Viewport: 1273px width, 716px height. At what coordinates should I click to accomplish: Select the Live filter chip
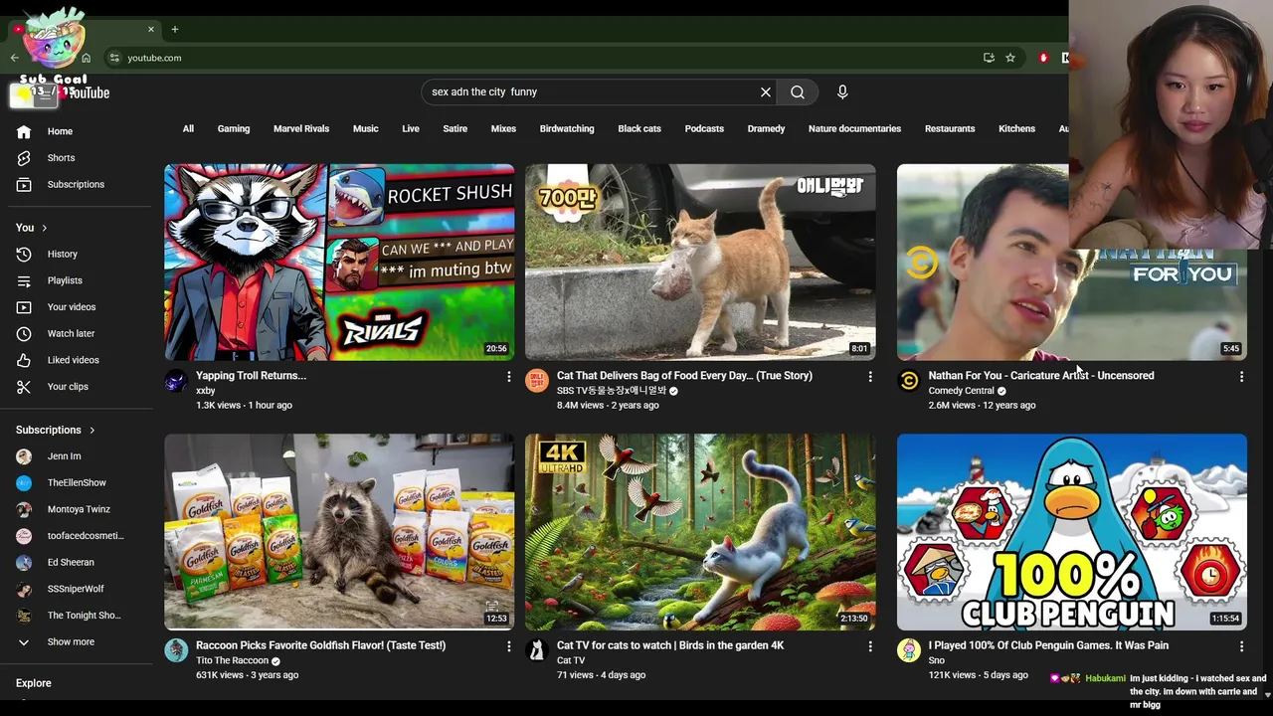pos(411,129)
